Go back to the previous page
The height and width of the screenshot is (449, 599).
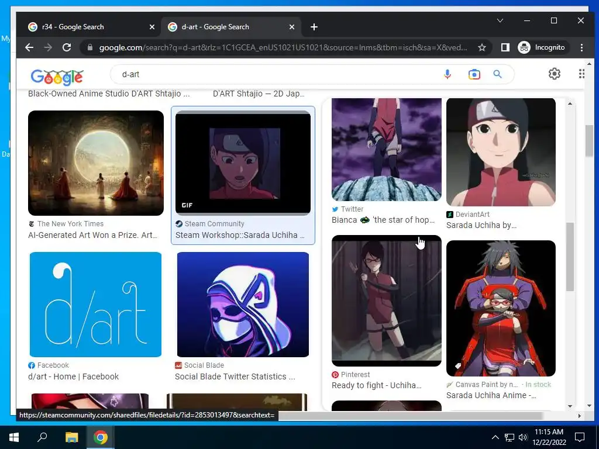click(x=29, y=47)
